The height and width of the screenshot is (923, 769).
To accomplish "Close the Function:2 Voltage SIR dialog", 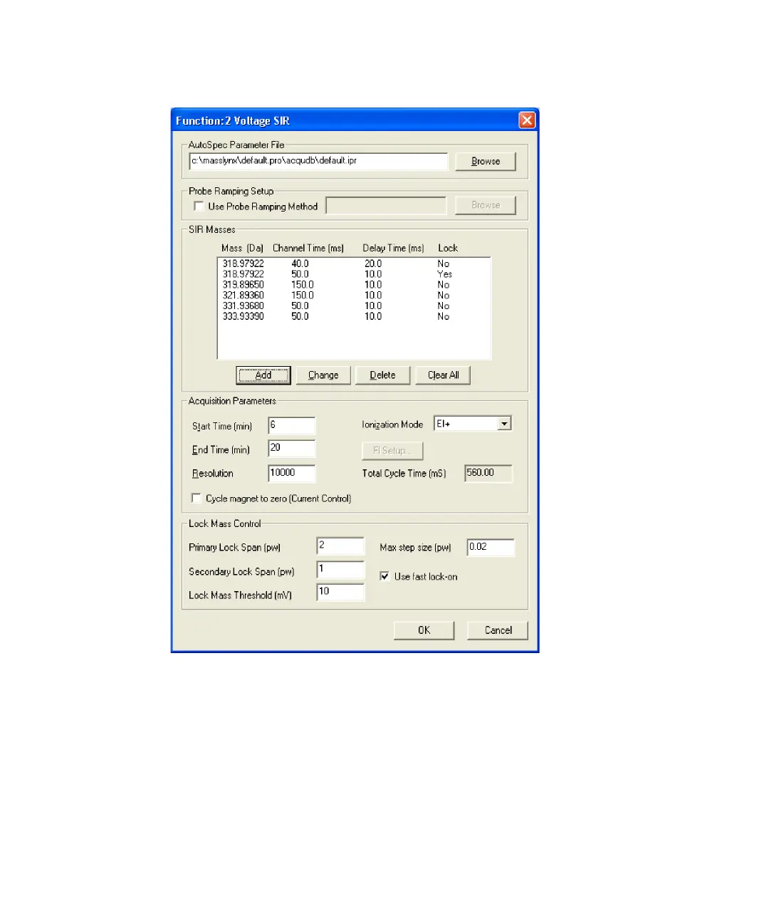I will (526, 120).
